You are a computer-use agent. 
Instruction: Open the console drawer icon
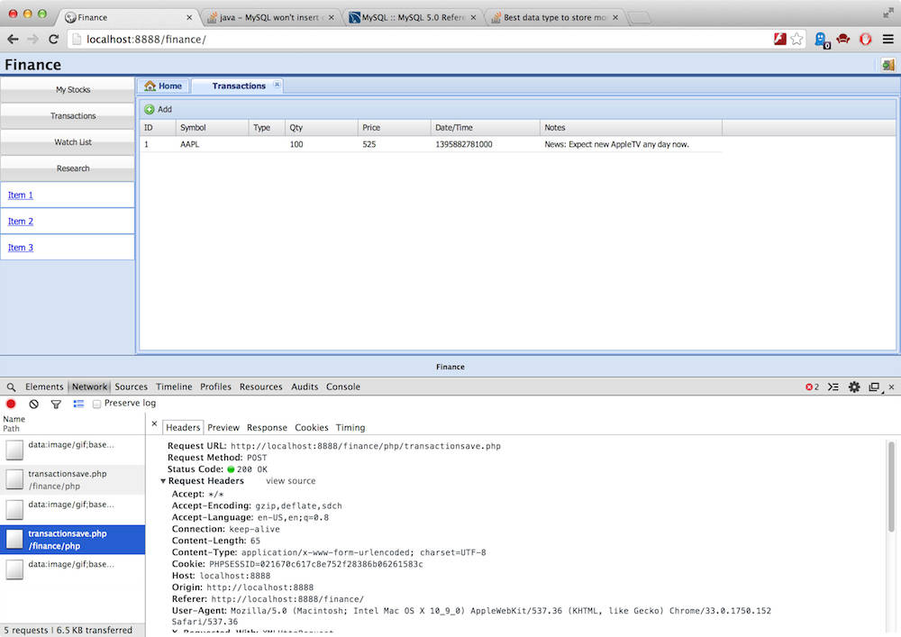point(833,387)
